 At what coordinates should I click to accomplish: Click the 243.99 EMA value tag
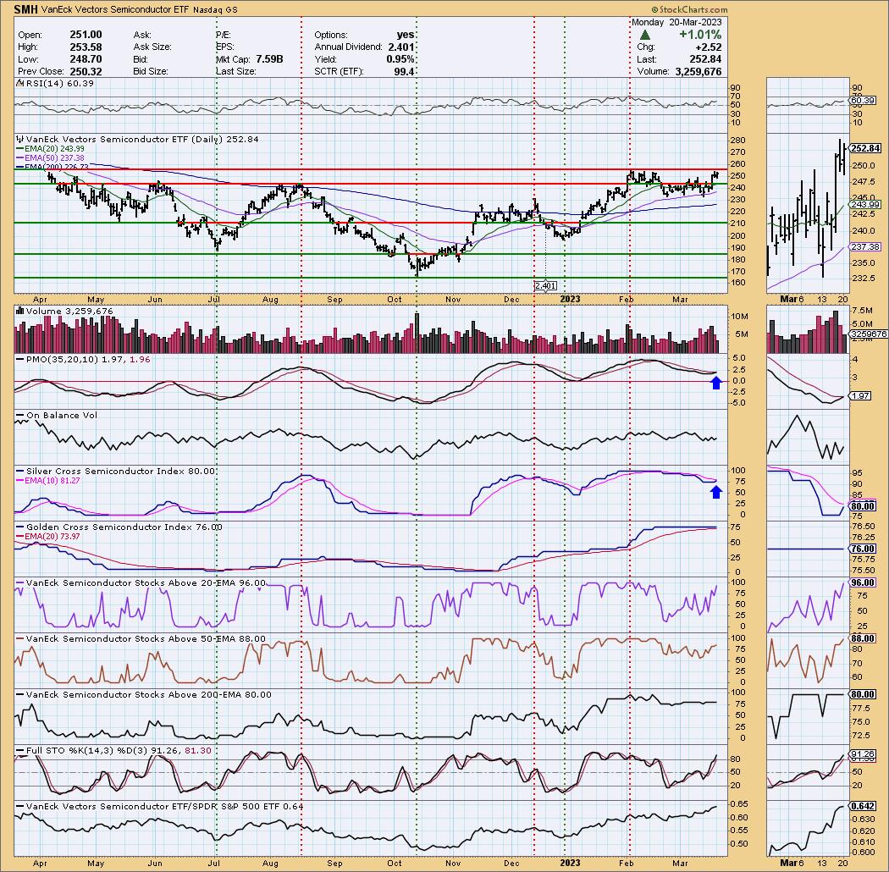pos(865,205)
